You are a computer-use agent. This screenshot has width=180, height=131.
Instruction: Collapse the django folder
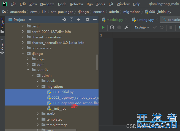click(23, 53)
